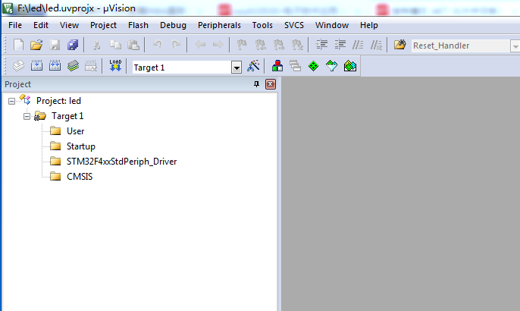The image size is (520, 311).
Task: Select the STM32F4xxStdPeriph_Driver group
Action: (x=121, y=162)
